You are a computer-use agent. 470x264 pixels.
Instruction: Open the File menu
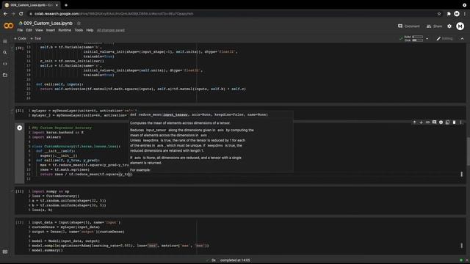(x=20, y=30)
